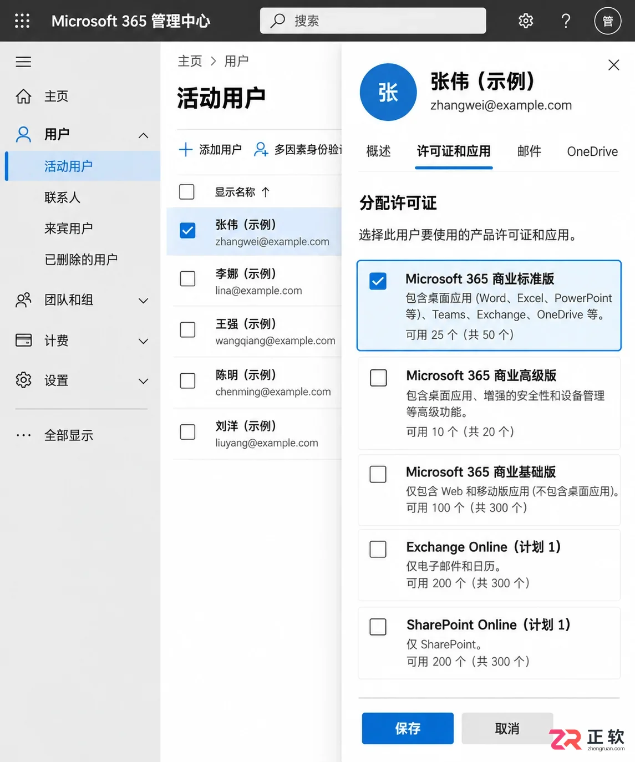Check SharePoint Online (计划 1) license
The image size is (635, 762).
[x=378, y=627]
